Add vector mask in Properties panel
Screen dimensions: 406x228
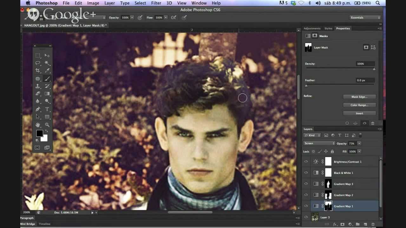coord(373,47)
